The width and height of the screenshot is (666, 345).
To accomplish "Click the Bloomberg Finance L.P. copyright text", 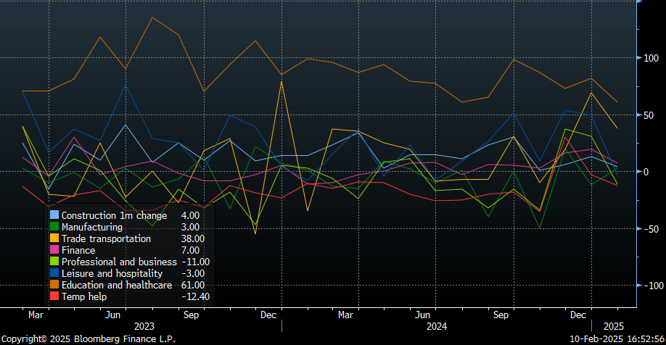I will point(87,338).
